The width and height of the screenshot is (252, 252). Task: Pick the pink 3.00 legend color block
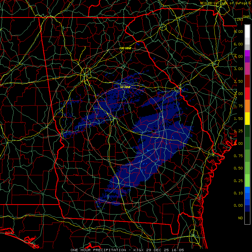point(247,69)
